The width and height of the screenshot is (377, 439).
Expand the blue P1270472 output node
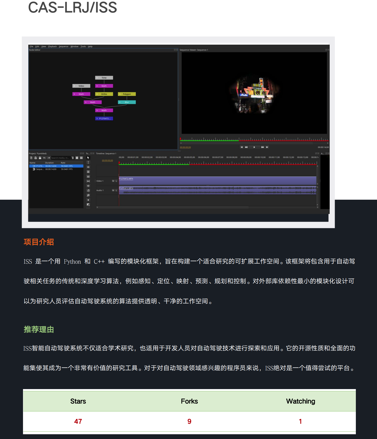pyautogui.click(x=97, y=119)
